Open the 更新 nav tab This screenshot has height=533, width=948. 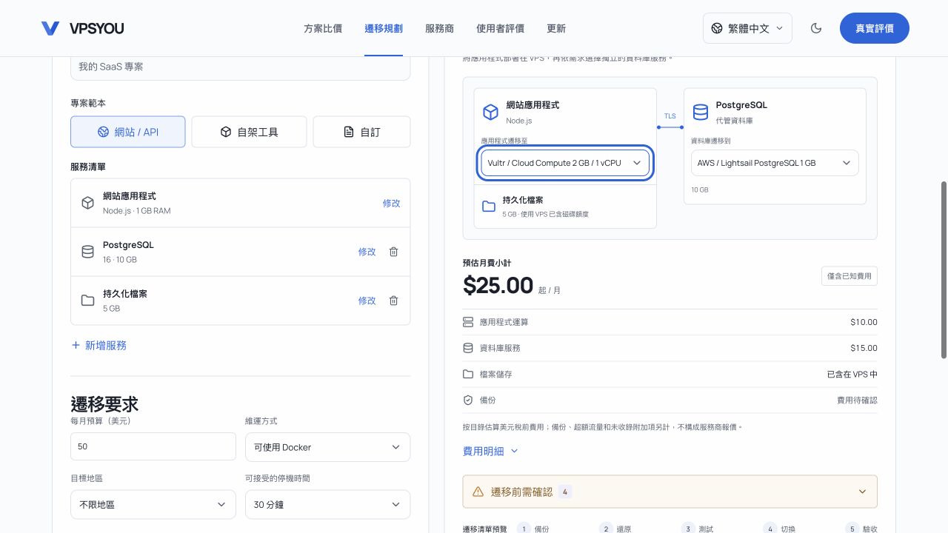556,28
